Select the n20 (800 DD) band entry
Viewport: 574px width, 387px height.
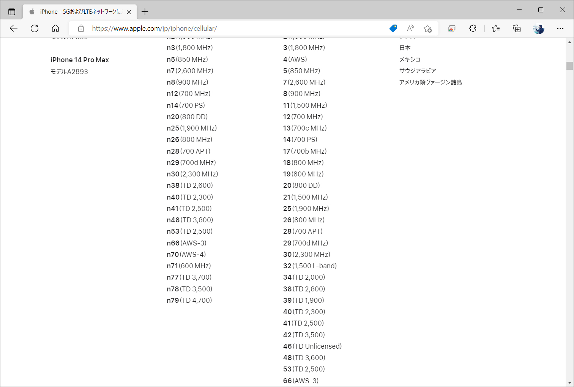click(187, 117)
